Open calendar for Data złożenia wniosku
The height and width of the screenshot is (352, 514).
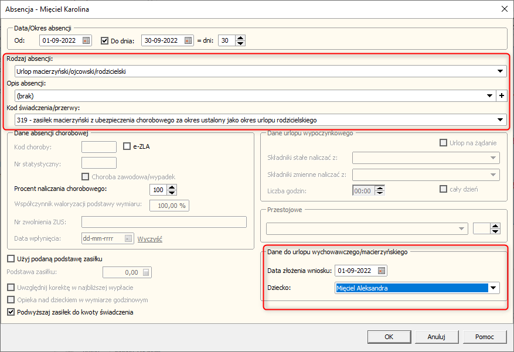(x=381, y=271)
